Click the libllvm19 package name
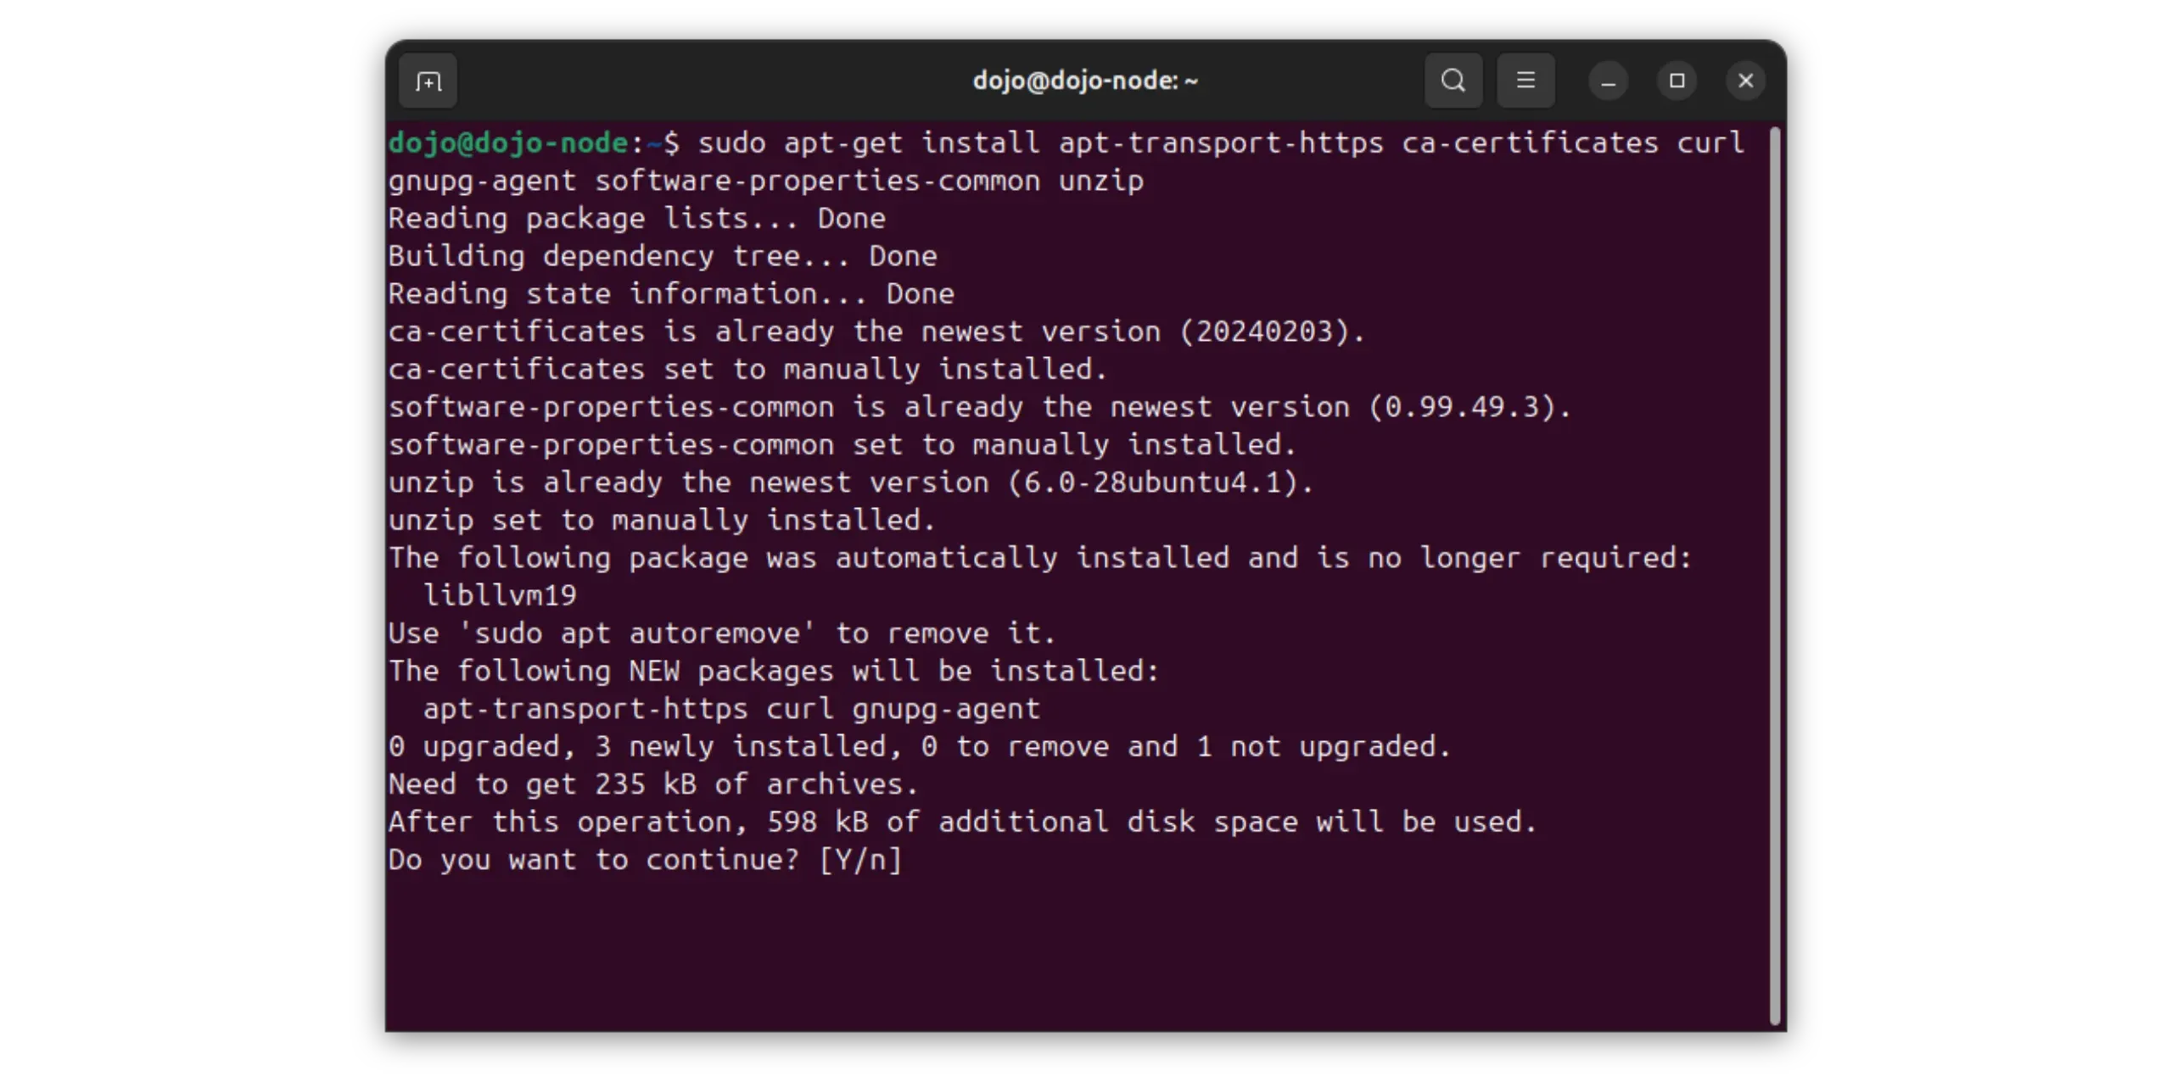Viewport: 2172px width, 1082px height. tap(501, 595)
